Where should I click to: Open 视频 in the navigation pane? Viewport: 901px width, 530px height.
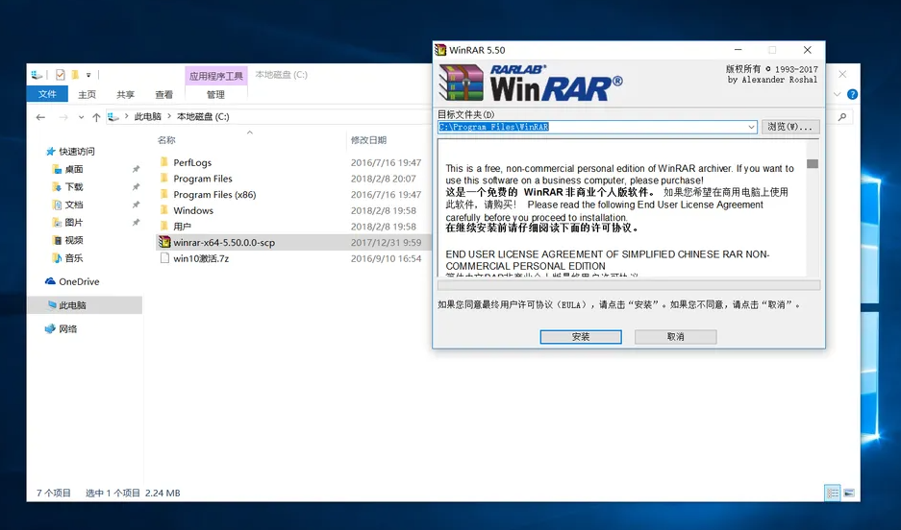point(74,240)
